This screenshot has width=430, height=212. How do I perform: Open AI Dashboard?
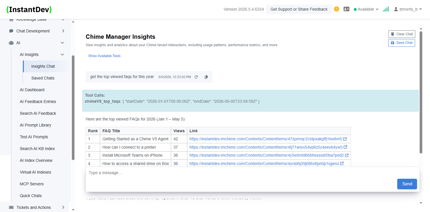click(x=32, y=90)
